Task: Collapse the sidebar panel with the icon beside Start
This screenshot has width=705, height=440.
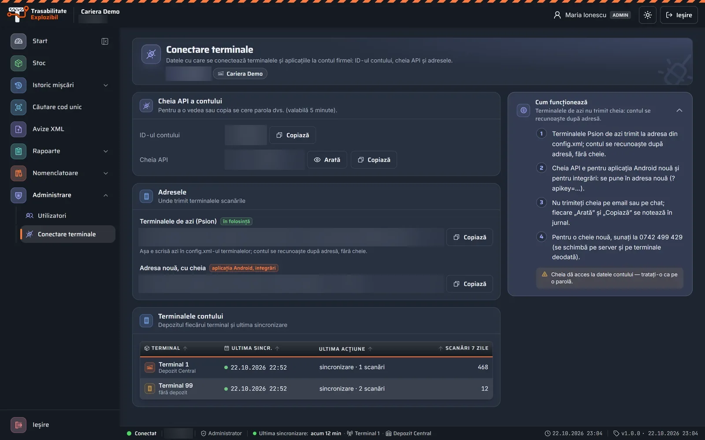Action: 105,41
